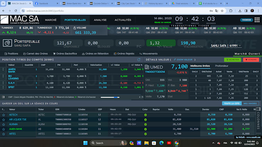Click the translate page icon
262x147 pixels.
(x=217, y=11)
